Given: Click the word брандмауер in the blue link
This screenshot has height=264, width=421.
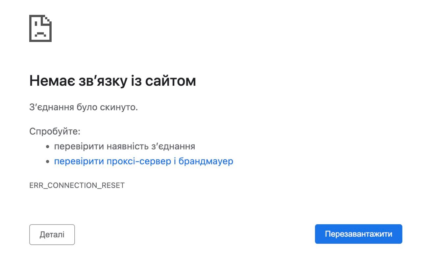Looking at the screenshot, I should pyautogui.click(x=206, y=161).
